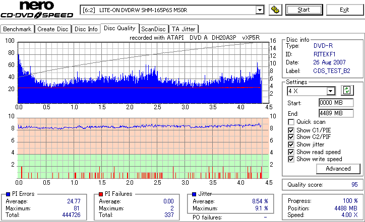Screen dimensions: 365x222
Task: Click Jitter maximum 9.1 %
Action: tap(262, 208)
